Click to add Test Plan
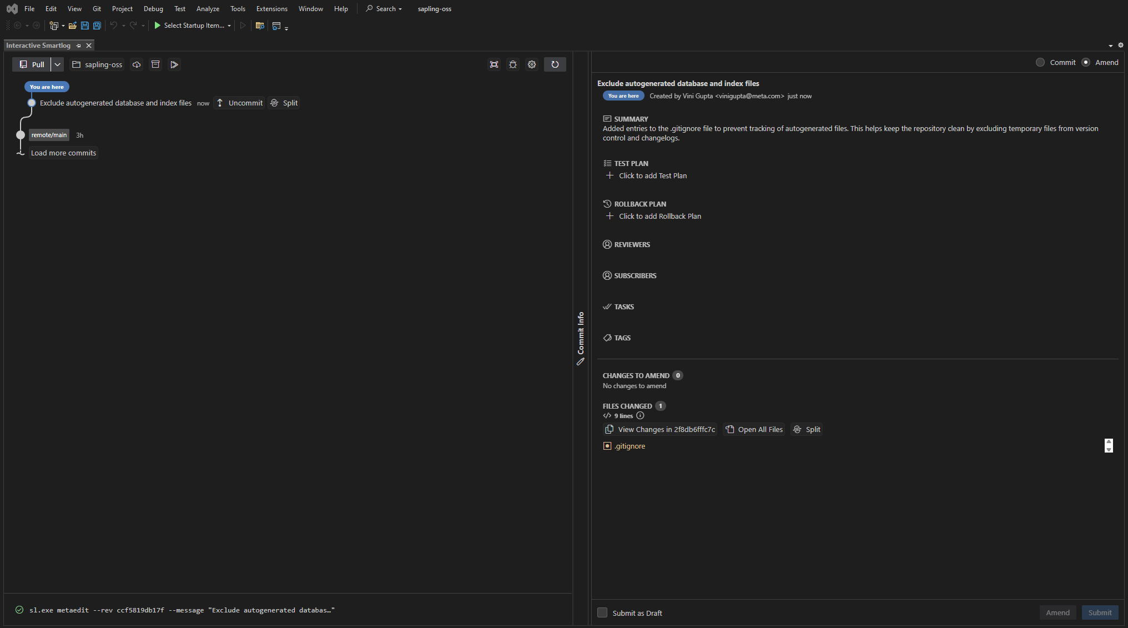This screenshot has width=1128, height=628. click(x=646, y=175)
